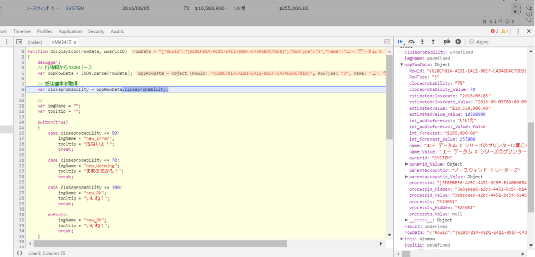Open the Application panel tab
The width and height of the screenshot is (535, 257).
click(x=70, y=31)
